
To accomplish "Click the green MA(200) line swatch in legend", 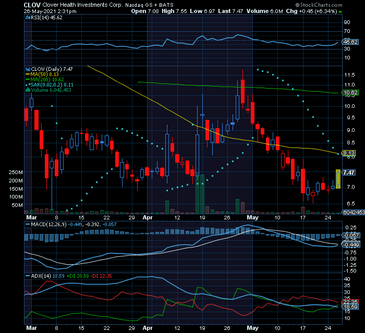I will (28, 80).
